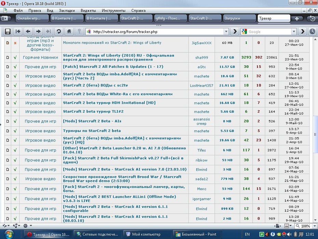Reload the current page
Image resolution: width=318 pixels, height=239 pixels.
point(59,32)
